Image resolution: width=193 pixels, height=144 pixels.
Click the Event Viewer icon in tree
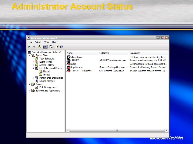pos(37,62)
